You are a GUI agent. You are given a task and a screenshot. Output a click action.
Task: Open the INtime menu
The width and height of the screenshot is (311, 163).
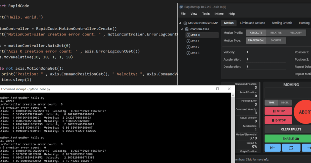[219, 14]
